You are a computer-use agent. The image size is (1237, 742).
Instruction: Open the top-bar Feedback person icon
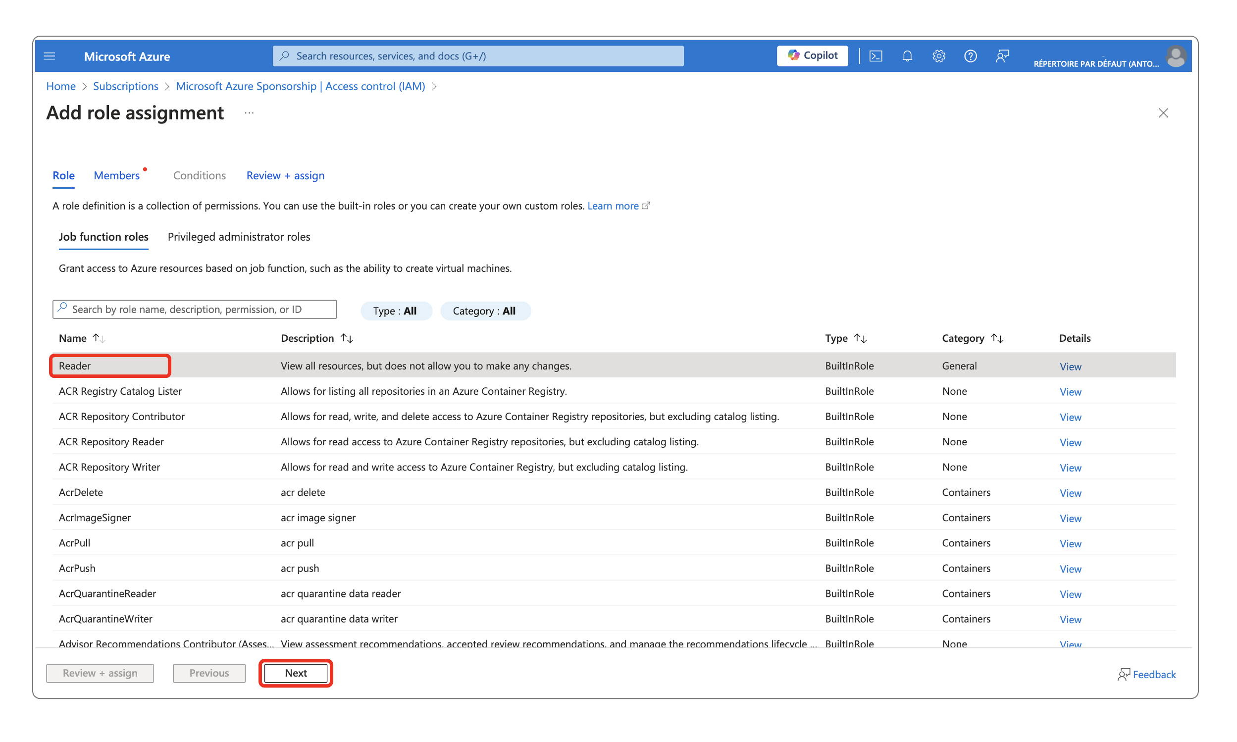pyautogui.click(x=1002, y=56)
